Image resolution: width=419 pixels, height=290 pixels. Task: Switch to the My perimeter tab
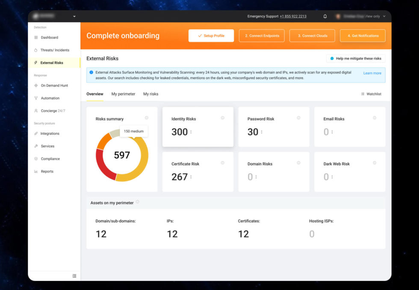(123, 94)
